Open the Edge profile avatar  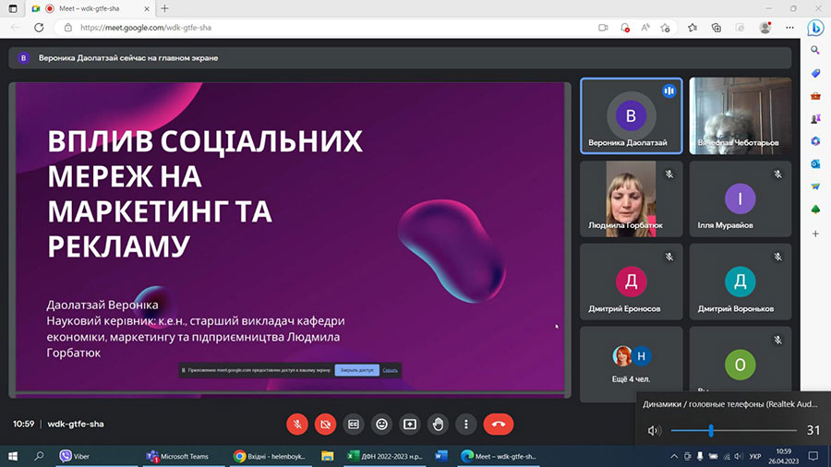(765, 28)
